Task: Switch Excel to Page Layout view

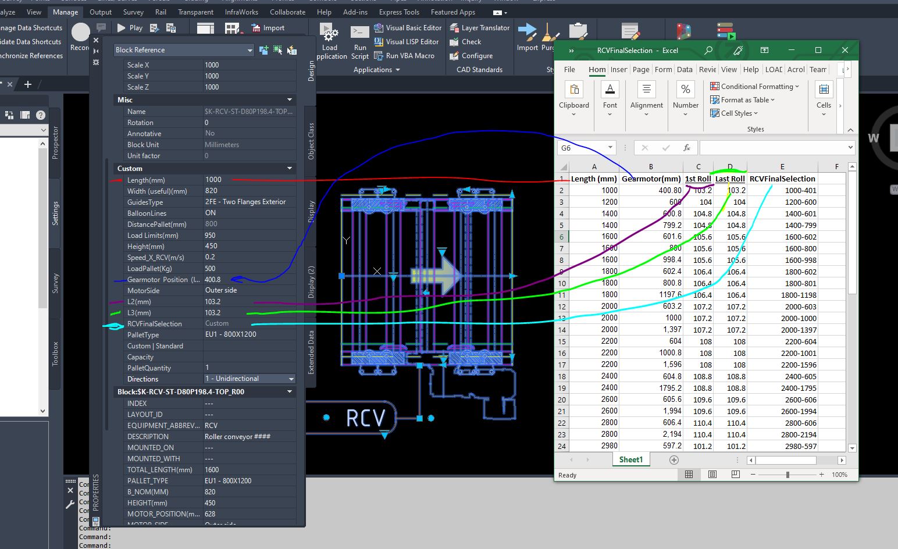Action: tap(712, 475)
